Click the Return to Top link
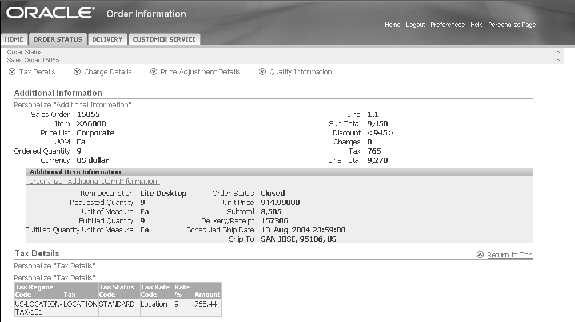Screen dimensions: 575x322 click(510, 255)
